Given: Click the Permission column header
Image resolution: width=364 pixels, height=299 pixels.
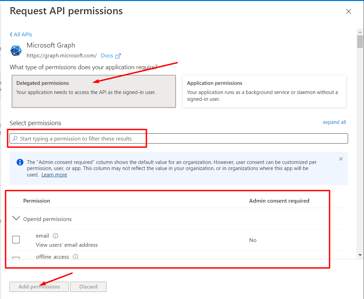Looking at the screenshot, I should [37, 201].
